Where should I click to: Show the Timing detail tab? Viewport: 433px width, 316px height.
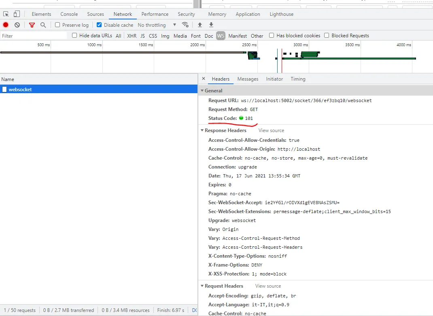click(298, 79)
